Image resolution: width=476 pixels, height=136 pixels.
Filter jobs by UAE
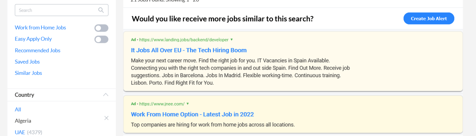point(20,132)
